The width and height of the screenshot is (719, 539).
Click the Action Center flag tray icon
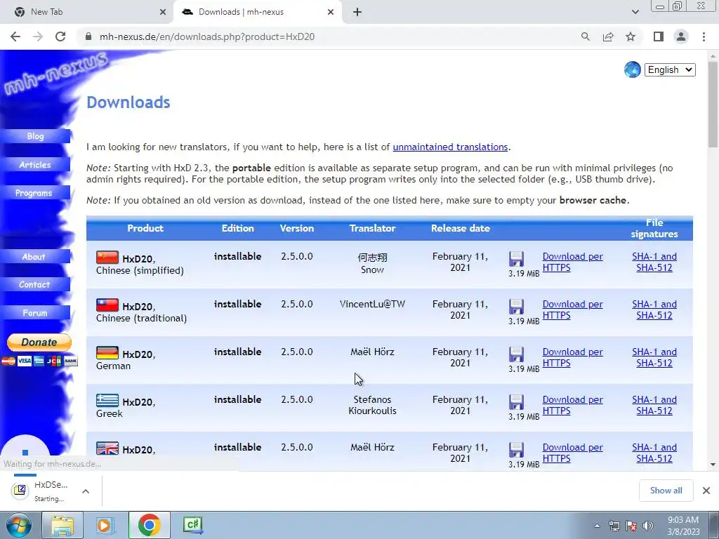click(x=631, y=526)
